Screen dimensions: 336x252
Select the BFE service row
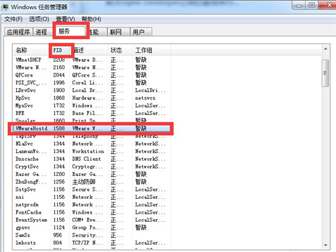92,113
